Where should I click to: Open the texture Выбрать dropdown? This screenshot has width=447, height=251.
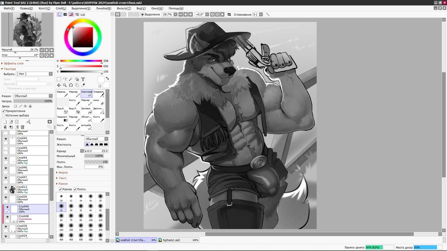(x=34, y=74)
